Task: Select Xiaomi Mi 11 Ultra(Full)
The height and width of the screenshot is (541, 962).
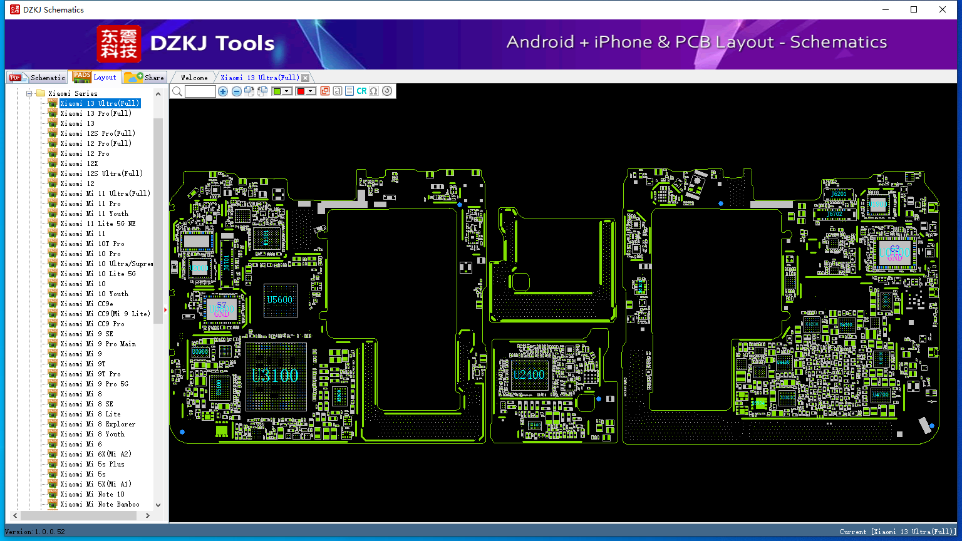Action: tap(105, 193)
